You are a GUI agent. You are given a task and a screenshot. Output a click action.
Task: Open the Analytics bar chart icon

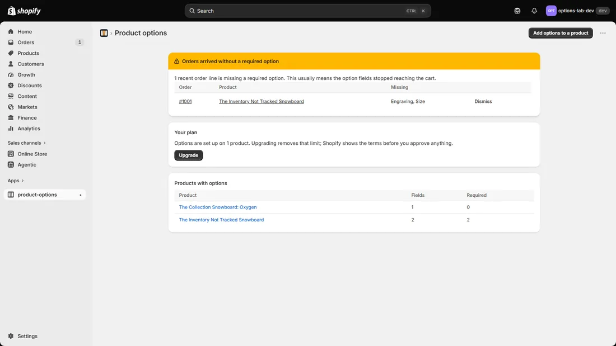point(11,128)
